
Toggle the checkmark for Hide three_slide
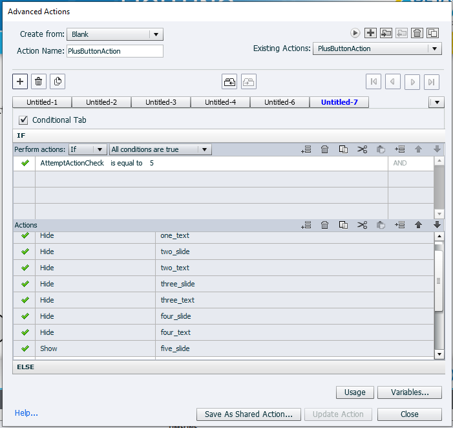25,284
